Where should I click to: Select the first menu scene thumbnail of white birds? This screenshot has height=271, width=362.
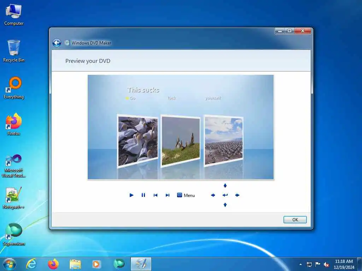pos(138,141)
